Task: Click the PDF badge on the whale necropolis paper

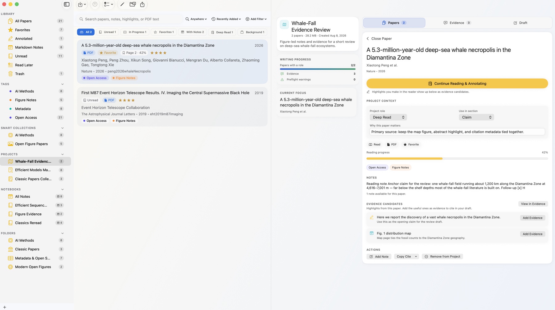Action: [88, 53]
